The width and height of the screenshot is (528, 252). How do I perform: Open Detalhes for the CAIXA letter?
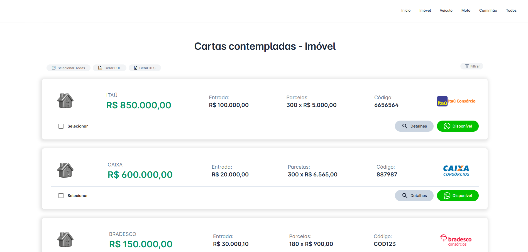414,196
